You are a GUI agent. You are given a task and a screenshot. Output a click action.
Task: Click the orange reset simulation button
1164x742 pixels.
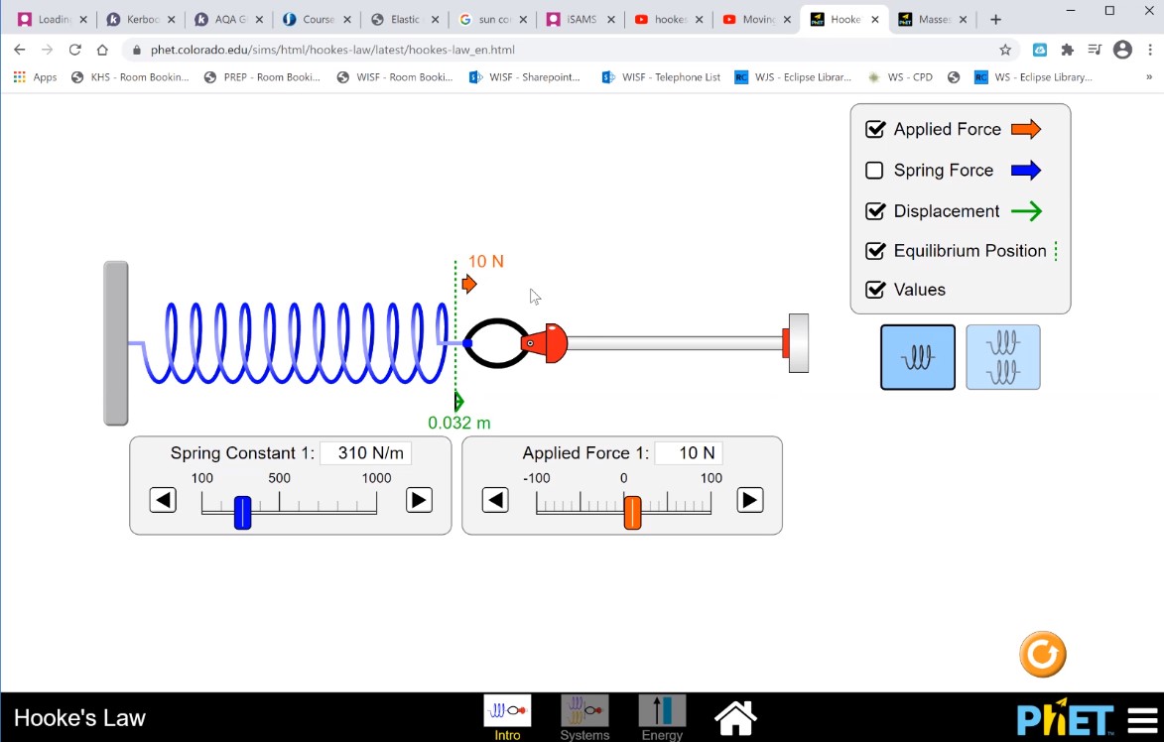click(1042, 655)
